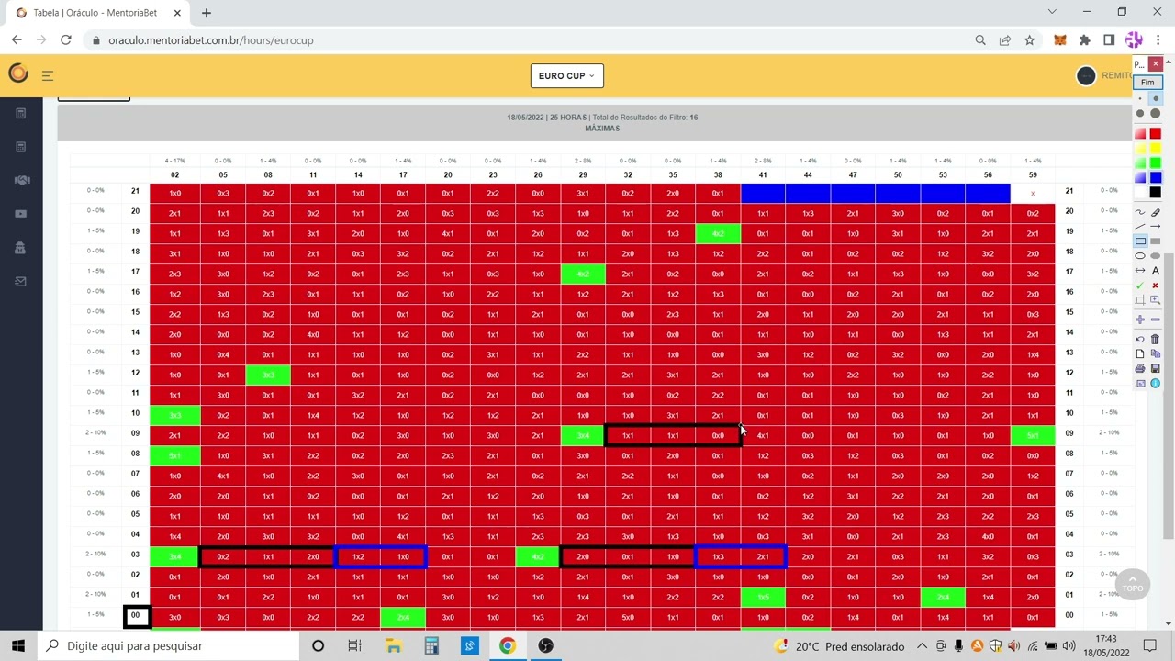This screenshot has height=661, width=1175.
Task: Click the Fim button in annotation toolbar
Action: pos(1147,82)
